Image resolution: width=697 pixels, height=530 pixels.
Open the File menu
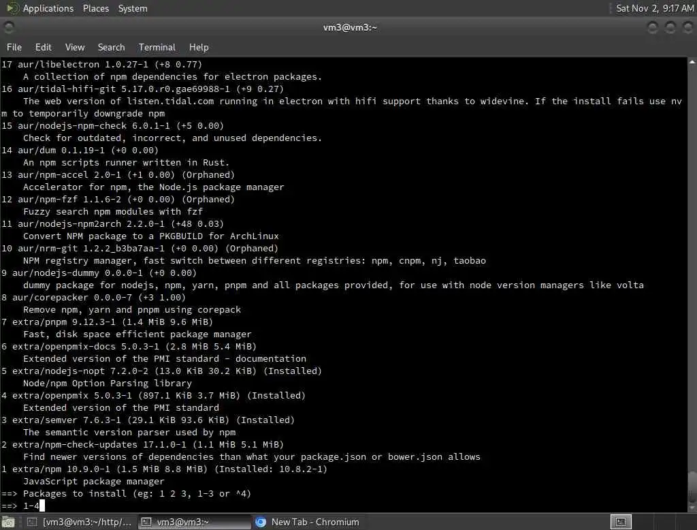click(x=14, y=47)
